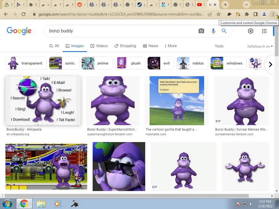Open the SuperMarioGlitchy Bonzi Buddy image
This screenshot has width=279, height=209.
(x=113, y=101)
